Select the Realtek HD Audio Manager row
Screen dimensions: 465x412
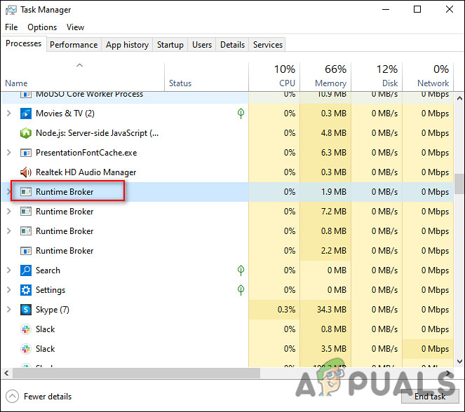pos(227,172)
